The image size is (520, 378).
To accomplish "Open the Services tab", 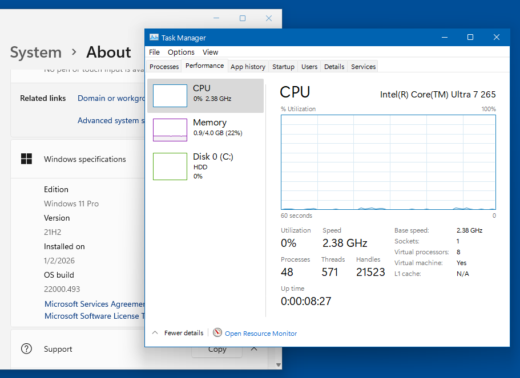I will point(363,67).
